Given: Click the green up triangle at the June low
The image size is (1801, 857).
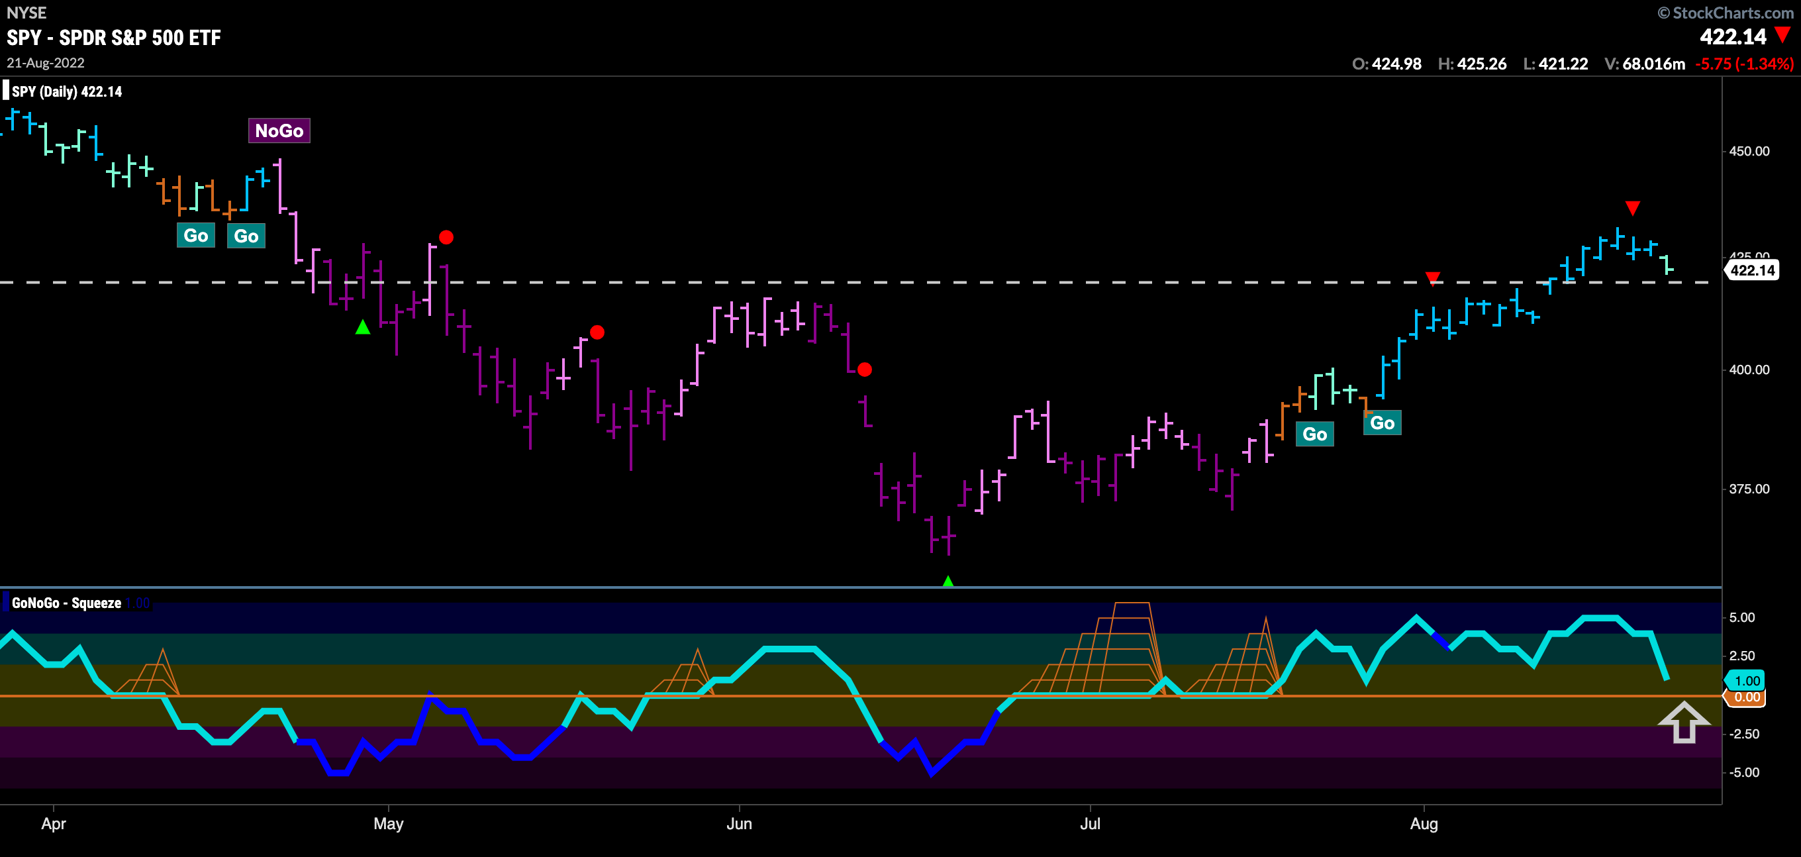Looking at the screenshot, I should click(948, 581).
